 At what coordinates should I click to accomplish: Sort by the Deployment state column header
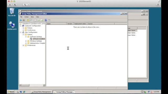(x=80, y=24)
